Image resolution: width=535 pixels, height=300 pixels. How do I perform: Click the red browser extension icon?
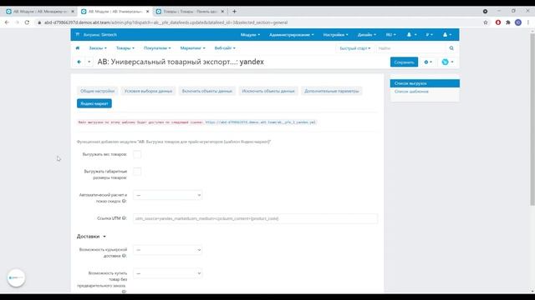tap(498, 22)
